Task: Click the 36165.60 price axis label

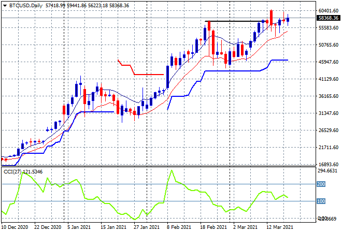Action: click(328, 96)
